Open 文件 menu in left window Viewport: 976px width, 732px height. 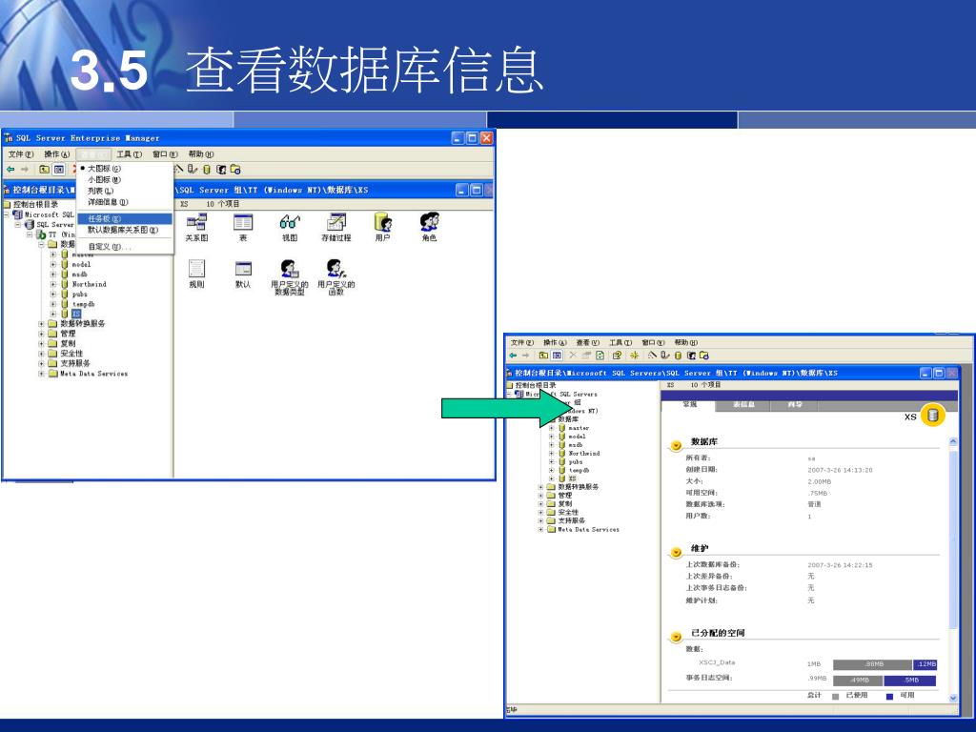(21, 154)
